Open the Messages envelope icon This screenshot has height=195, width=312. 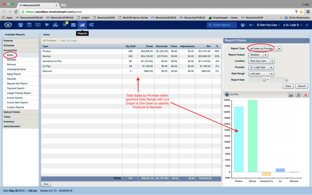click(73, 24)
